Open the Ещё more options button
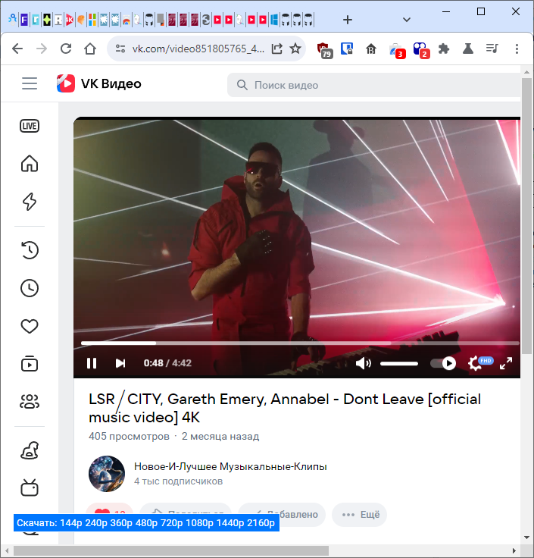Screen dimensions: 534x558 (360, 514)
